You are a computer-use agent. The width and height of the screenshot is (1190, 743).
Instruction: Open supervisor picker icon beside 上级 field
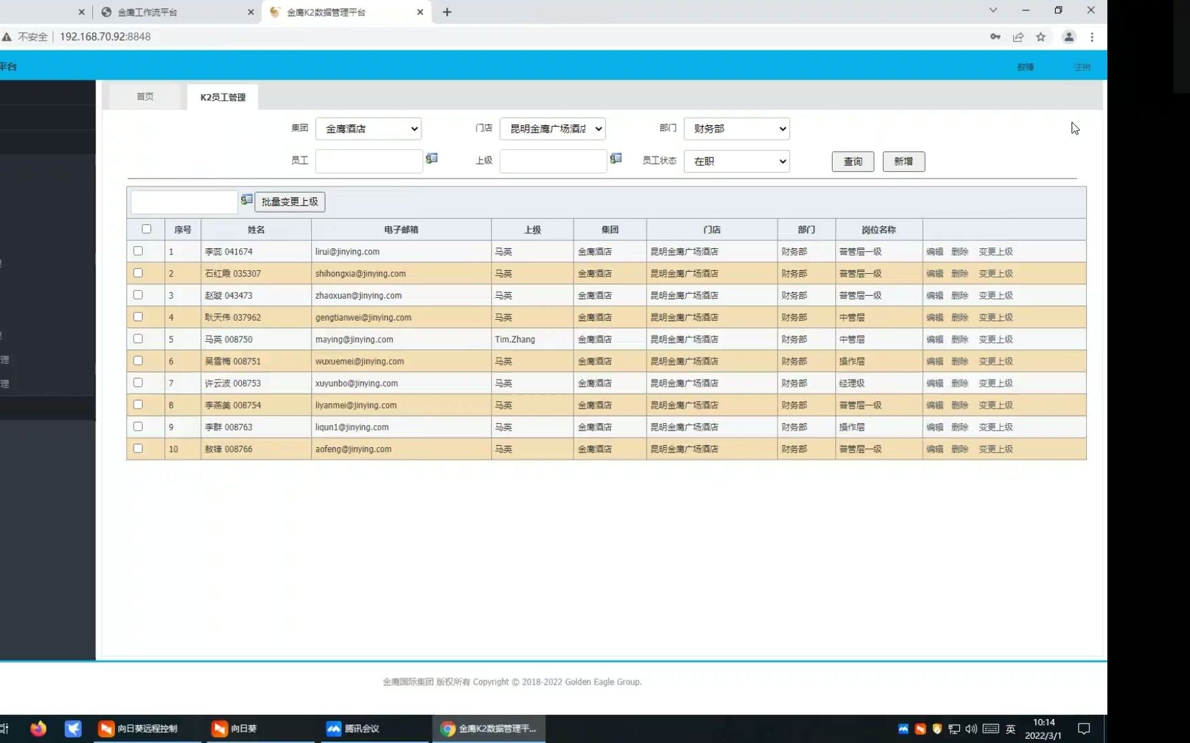[x=616, y=159]
